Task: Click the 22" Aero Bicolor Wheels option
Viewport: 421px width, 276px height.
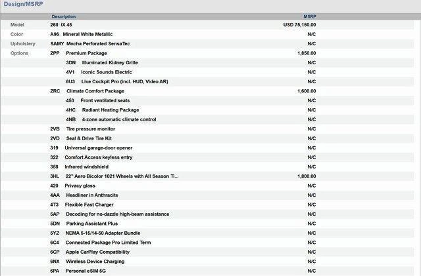Action: coord(122,176)
